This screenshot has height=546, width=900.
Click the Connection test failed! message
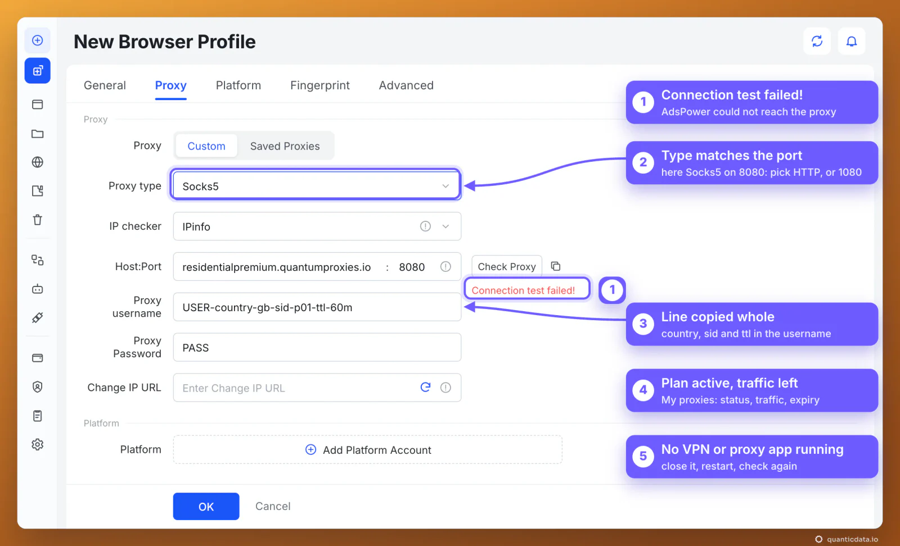(523, 290)
